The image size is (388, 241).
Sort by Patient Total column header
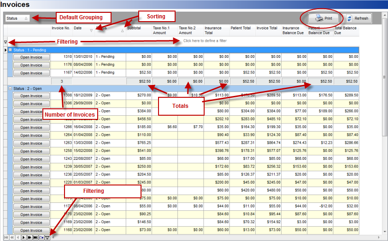[242, 30]
